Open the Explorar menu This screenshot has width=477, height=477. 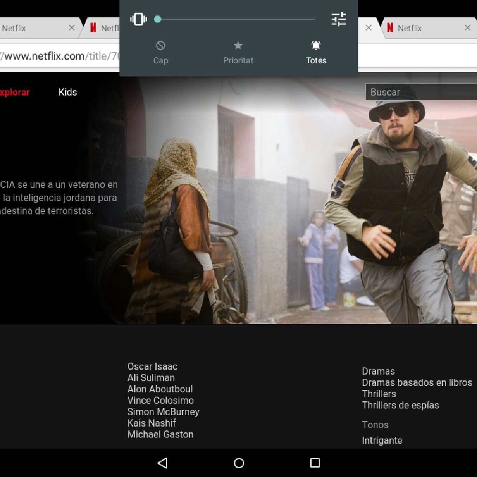(x=15, y=92)
